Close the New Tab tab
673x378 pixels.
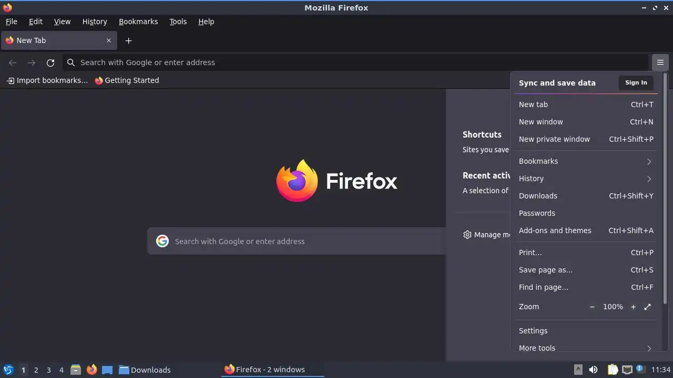point(109,40)
